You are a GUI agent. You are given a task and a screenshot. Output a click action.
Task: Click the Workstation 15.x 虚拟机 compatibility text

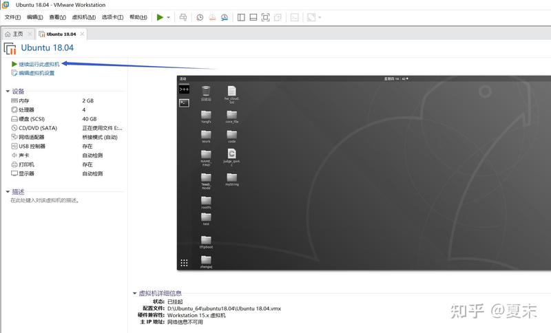[x=196, y=315]
